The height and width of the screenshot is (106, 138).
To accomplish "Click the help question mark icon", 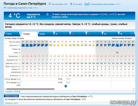I will click(132, 34).
